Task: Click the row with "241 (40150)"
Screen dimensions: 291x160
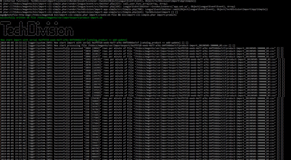Action: pos(142,148)
